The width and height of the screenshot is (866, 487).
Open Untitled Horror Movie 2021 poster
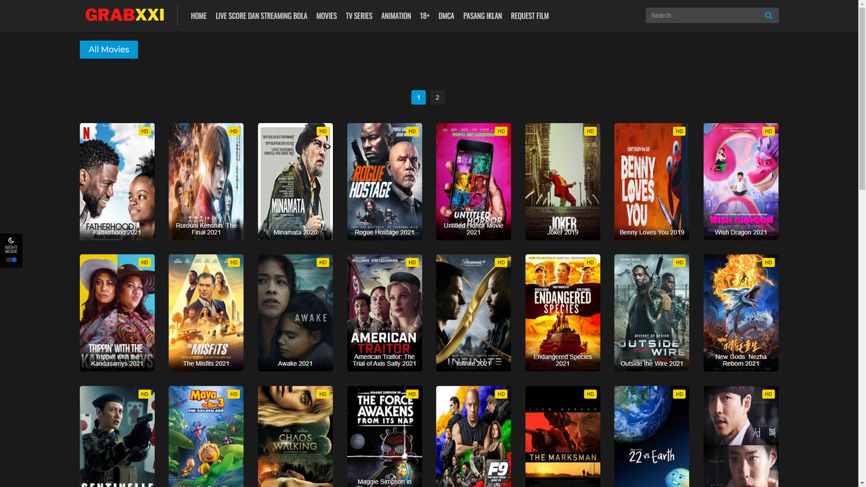pyautogui.click(x=474, y=181)
